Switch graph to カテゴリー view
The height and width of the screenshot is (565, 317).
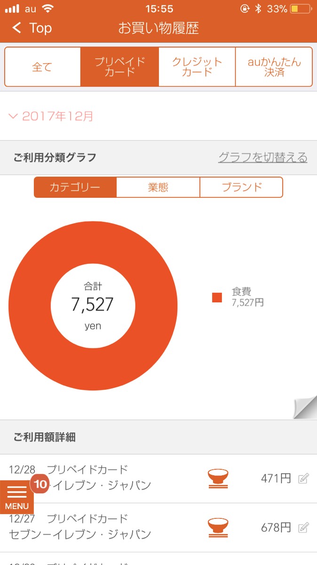pos(75,187)
